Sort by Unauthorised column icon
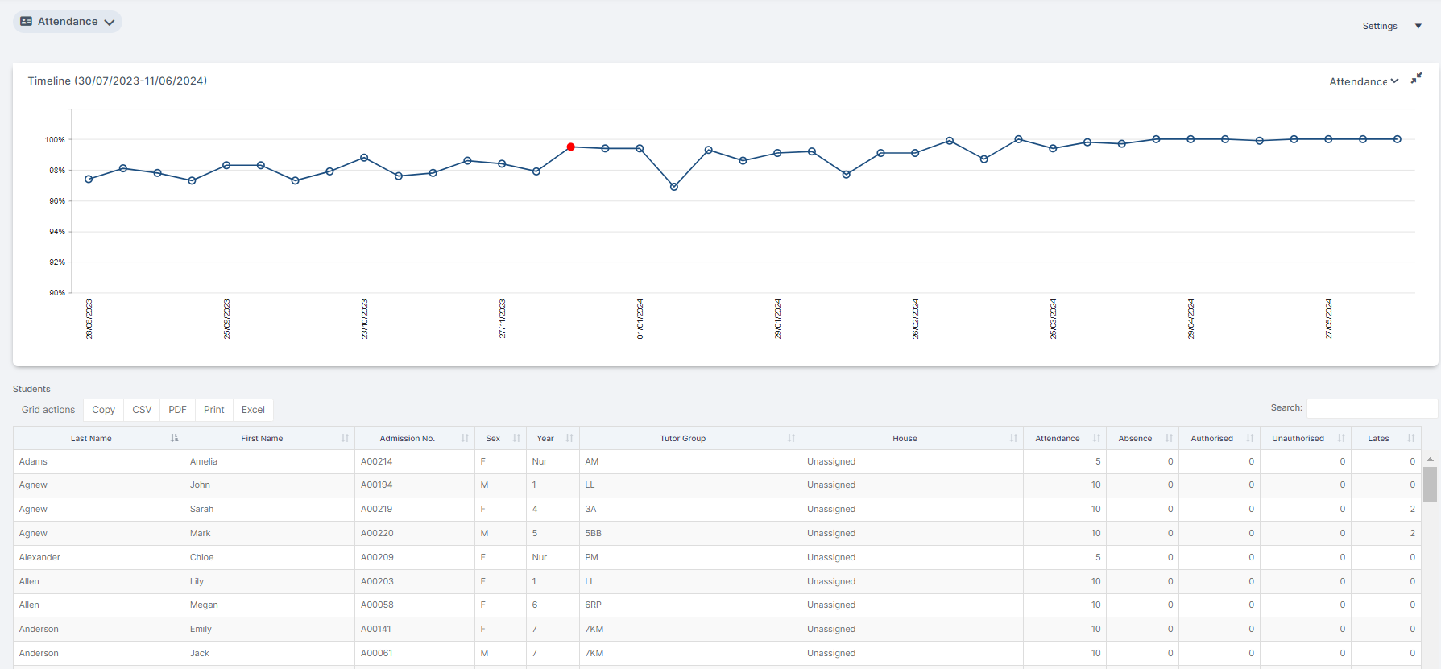The width and height of the screenshot is (1441, 669). coord(1341,438)
